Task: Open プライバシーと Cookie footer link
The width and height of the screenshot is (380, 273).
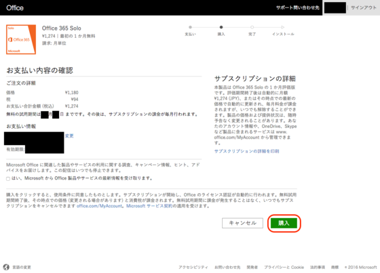Action: [284, 268]
